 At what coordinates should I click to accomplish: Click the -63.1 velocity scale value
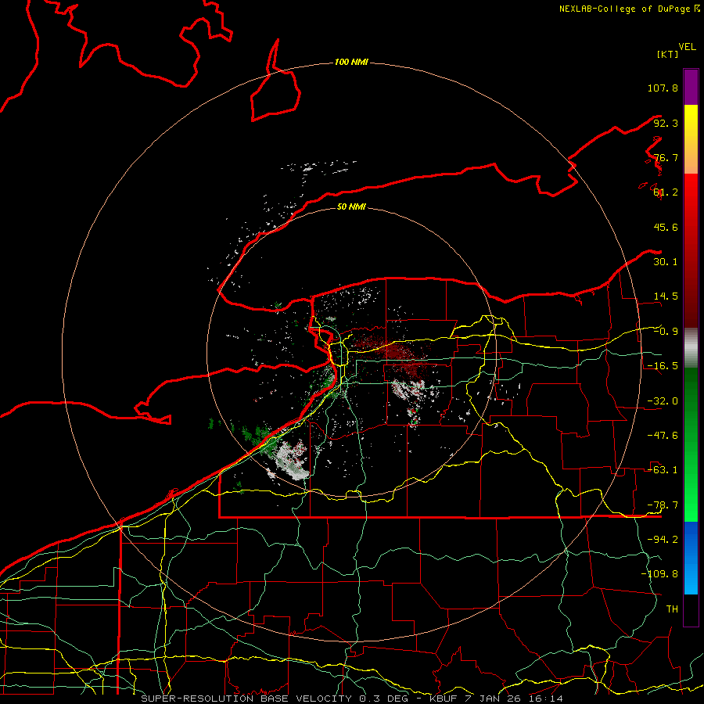(663, 470)
